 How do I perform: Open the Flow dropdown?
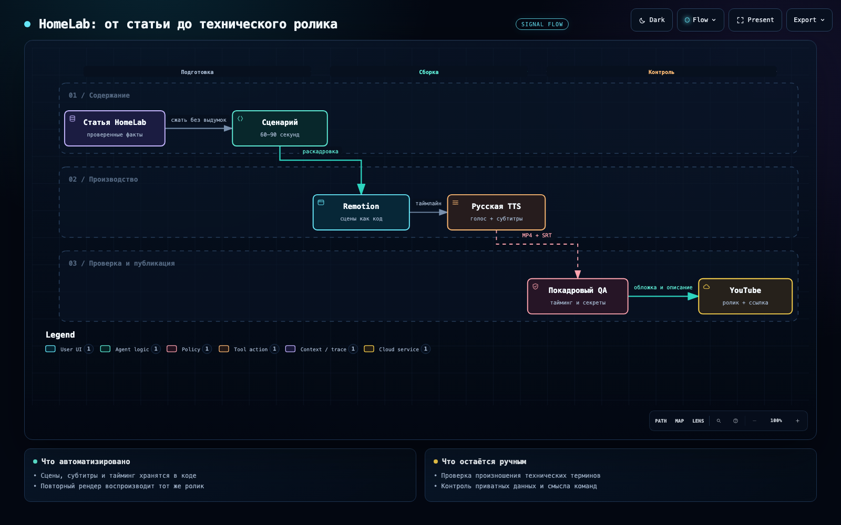[x=701, y=20]
